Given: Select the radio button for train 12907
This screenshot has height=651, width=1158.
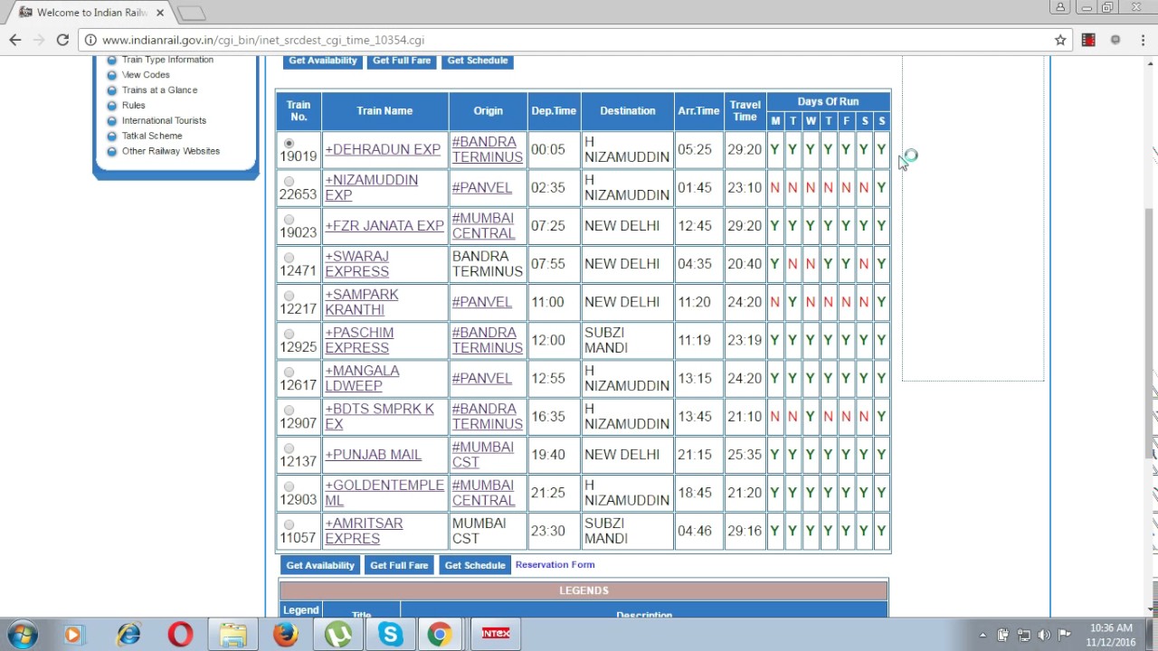Looking at the screenshot, I should (289, 410).
